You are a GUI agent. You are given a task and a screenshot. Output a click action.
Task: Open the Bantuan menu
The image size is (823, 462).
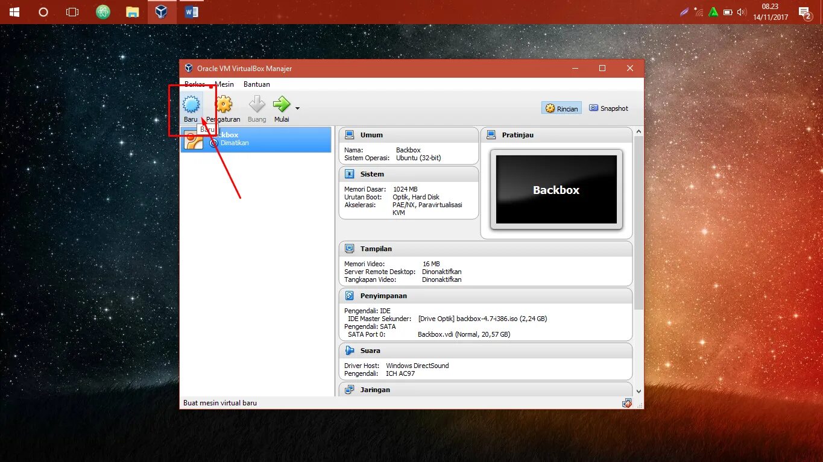(257, 84)
